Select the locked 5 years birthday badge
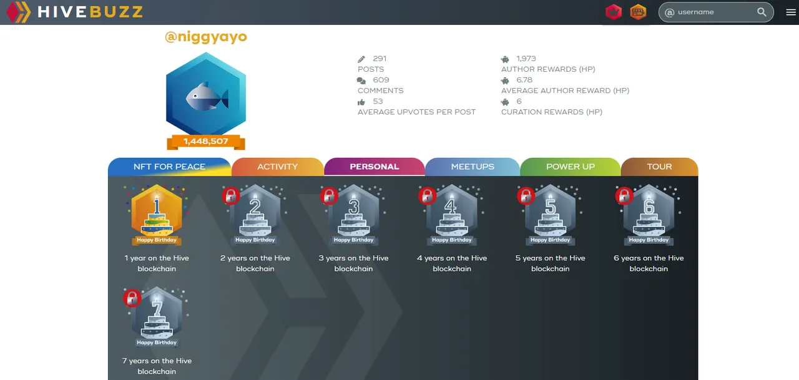799x380 pixels. click(x=551, y=215)
